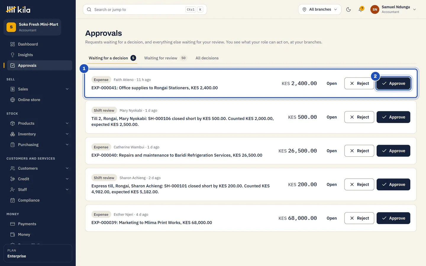The width and height of the screenshot is (426, 266).
Task: Reject EXP-000041 office supplies expense
Action: [359, 83]
